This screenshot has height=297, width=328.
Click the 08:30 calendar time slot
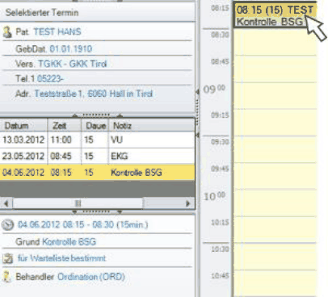(x=275, y=42)
